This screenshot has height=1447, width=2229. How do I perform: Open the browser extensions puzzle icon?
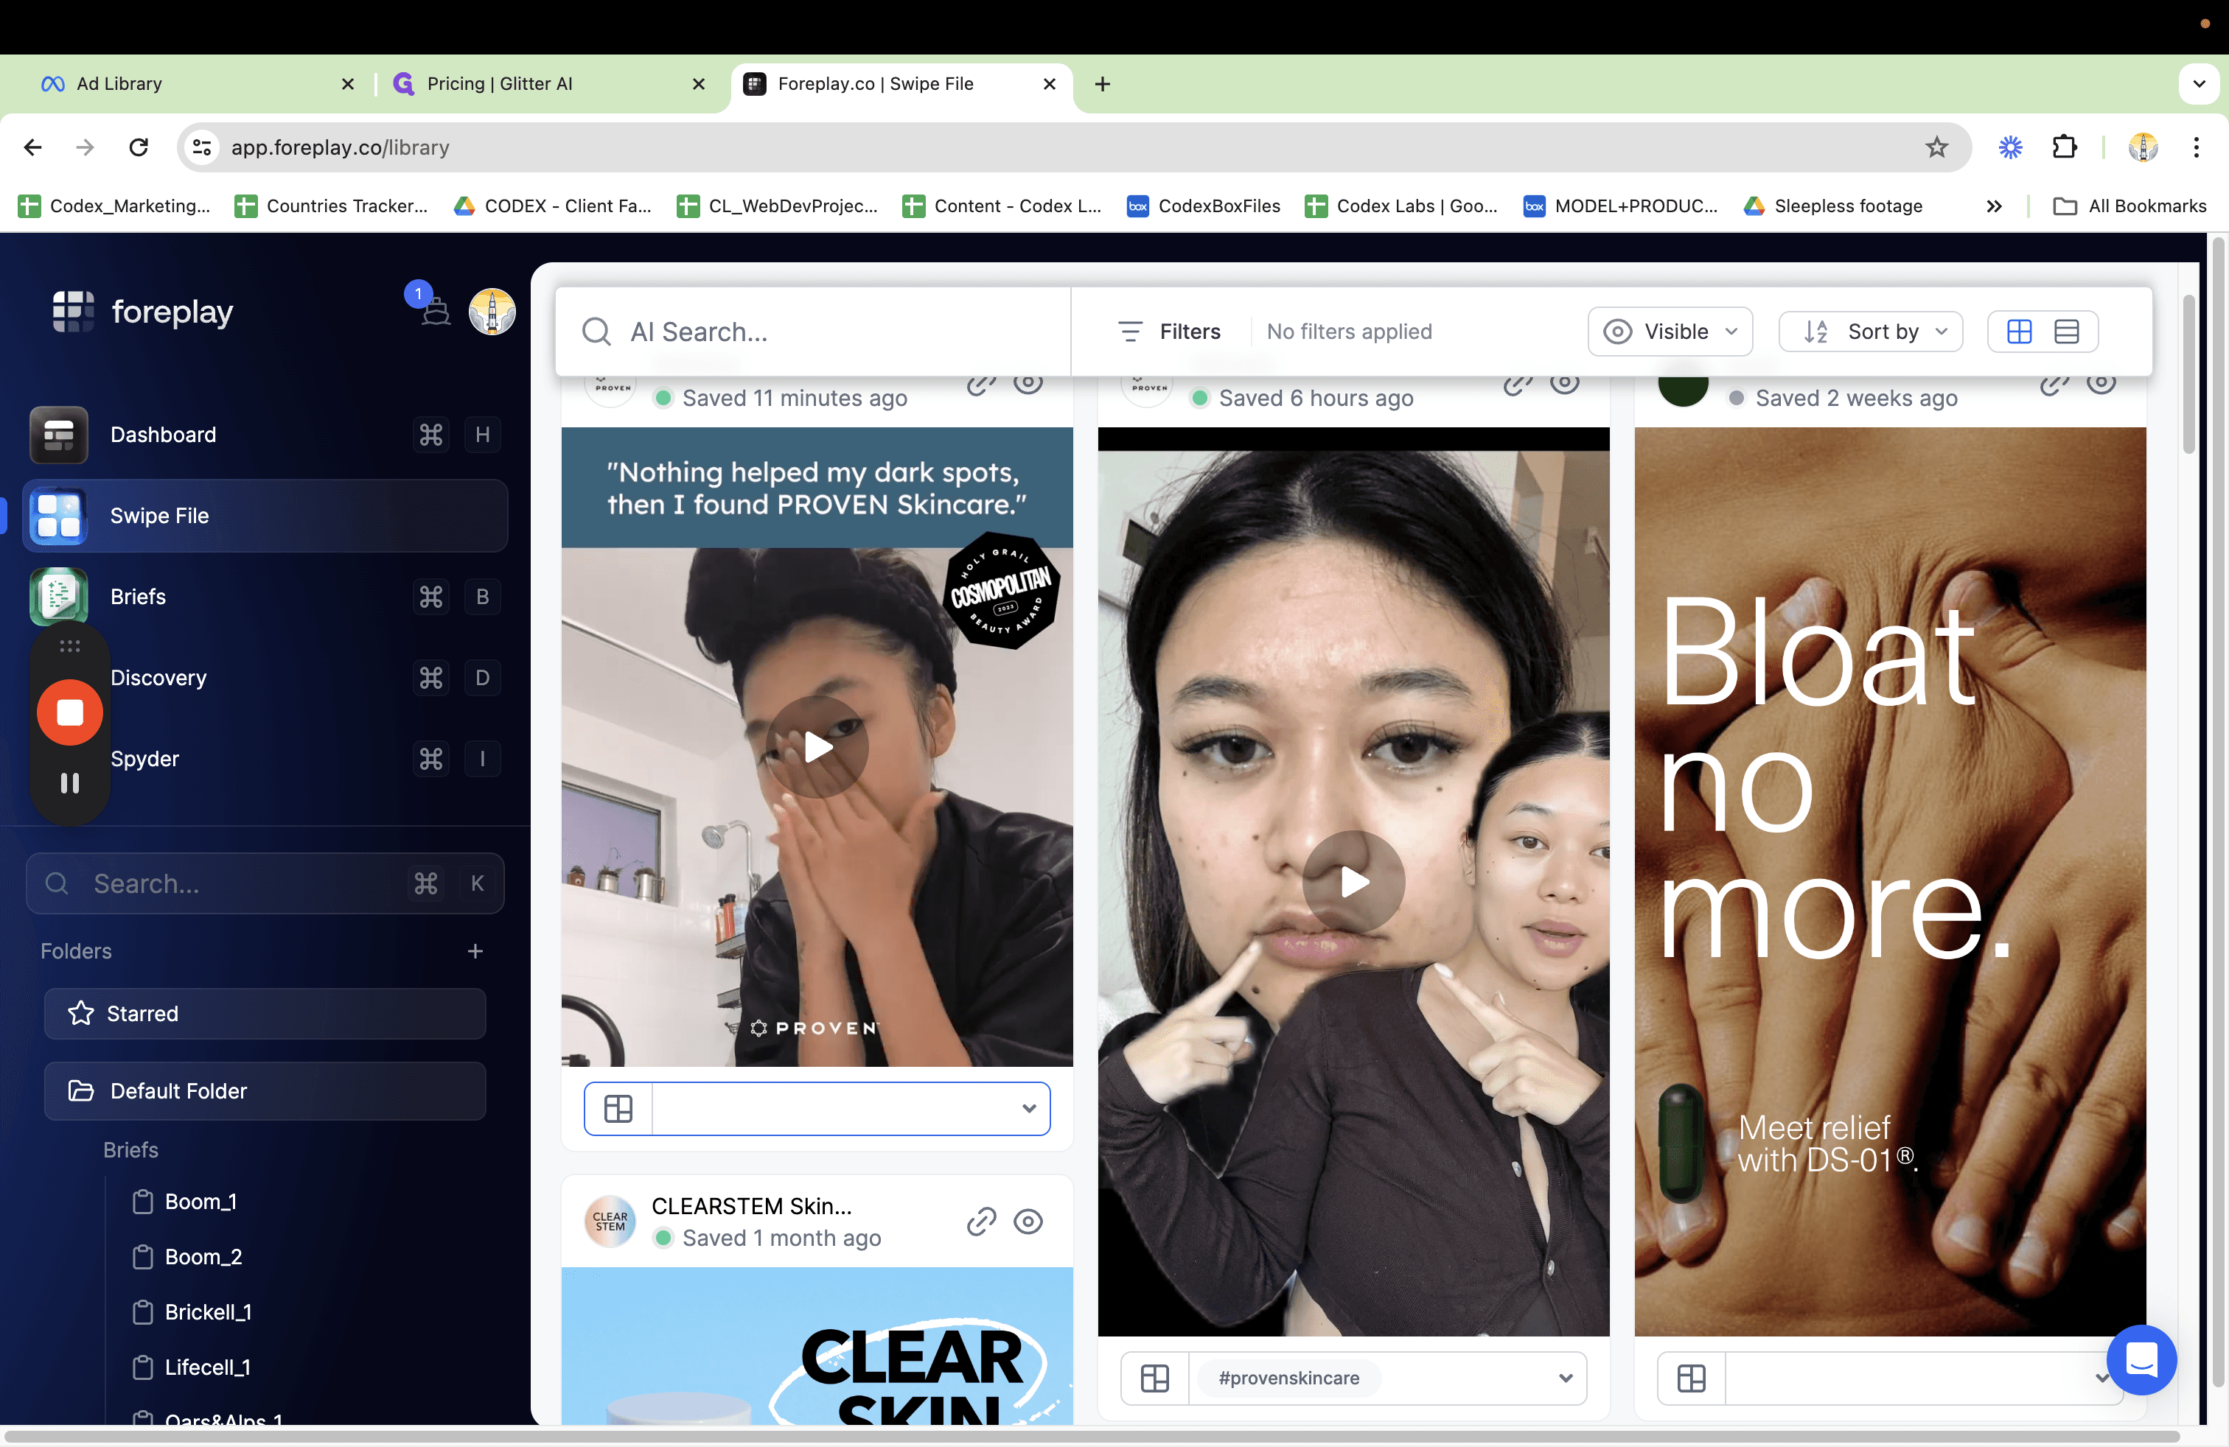[x=2065, y=147]
